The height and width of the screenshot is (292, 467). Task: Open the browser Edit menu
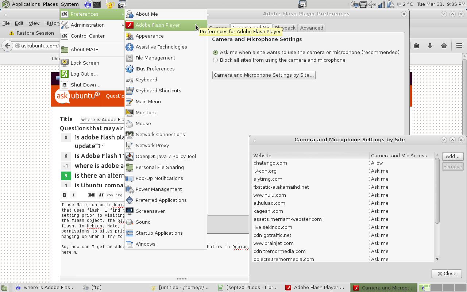tap(19, 23)
